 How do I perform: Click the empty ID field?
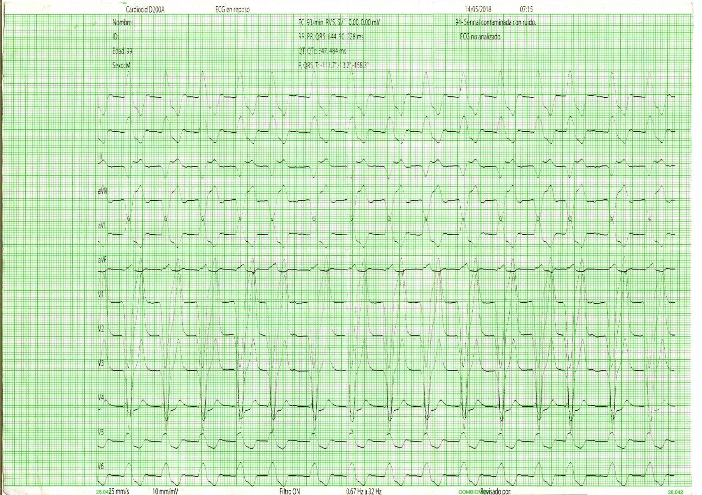point(116,36)
